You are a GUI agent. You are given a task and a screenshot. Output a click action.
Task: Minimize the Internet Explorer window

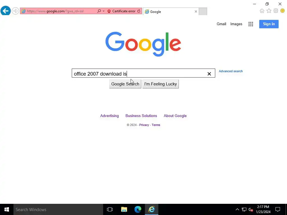(x=254, y=4)
